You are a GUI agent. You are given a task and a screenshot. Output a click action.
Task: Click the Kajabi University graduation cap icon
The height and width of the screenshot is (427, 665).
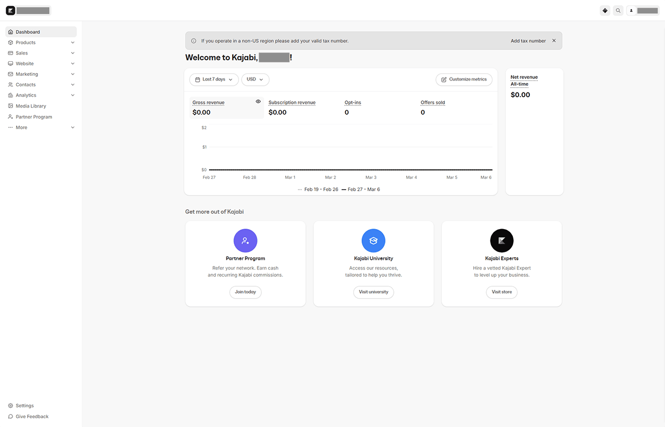373,241
